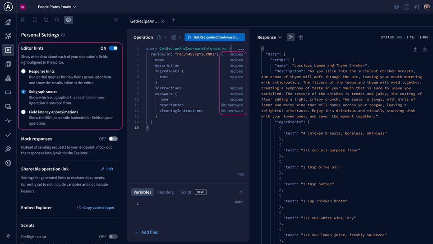Download the response icon
The image size is (433, 244).
(424, 50)
